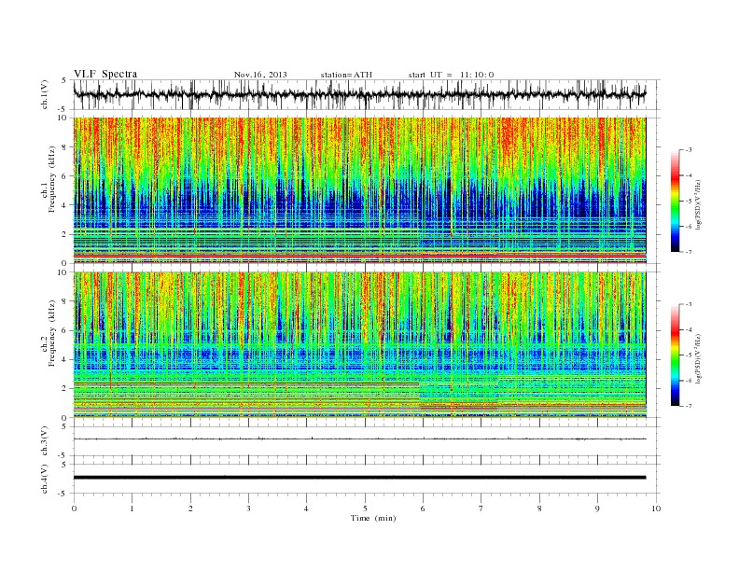
Task: Click inside the ch.1 voltage waveform panel
Action: pyautogui.click(x=366, y=94)
